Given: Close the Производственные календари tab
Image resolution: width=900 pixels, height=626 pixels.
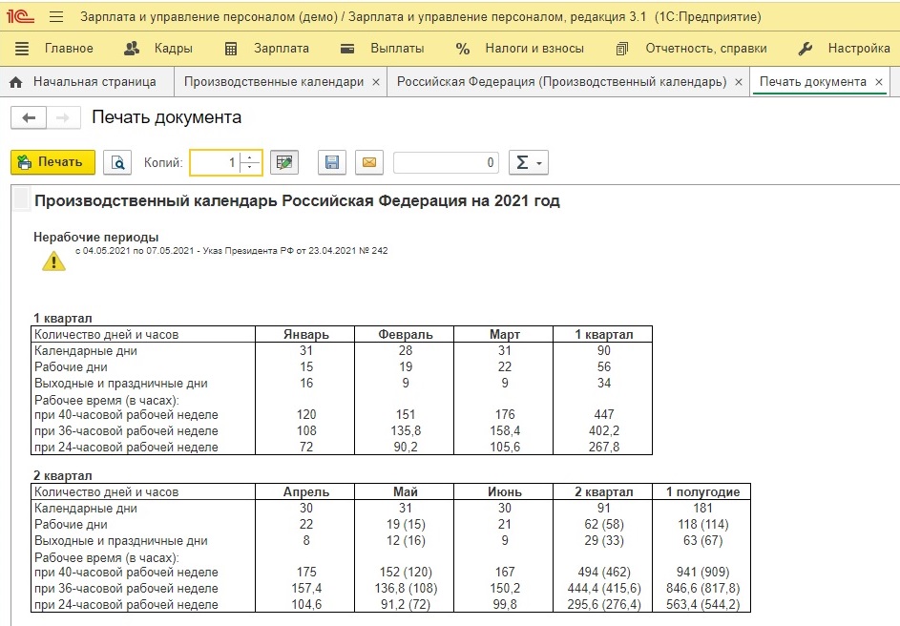Looking at the screenshot, I should 376,83.
